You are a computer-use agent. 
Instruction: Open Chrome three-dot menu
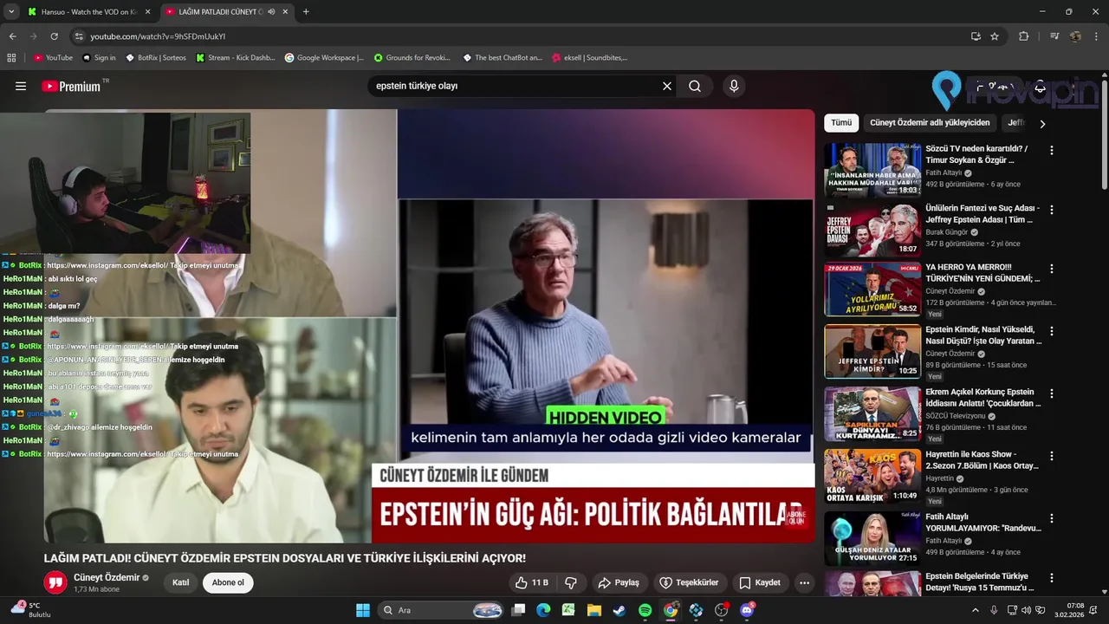[1097, 36]
